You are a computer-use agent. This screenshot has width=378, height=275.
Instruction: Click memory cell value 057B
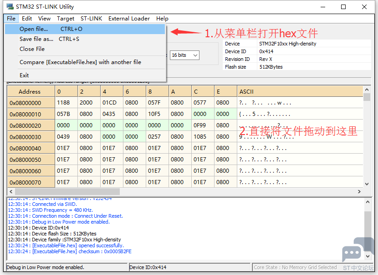coord(66,114)
